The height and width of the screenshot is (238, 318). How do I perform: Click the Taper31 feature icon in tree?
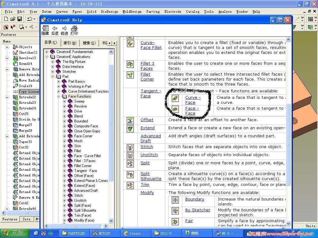(x=16, y=142)
